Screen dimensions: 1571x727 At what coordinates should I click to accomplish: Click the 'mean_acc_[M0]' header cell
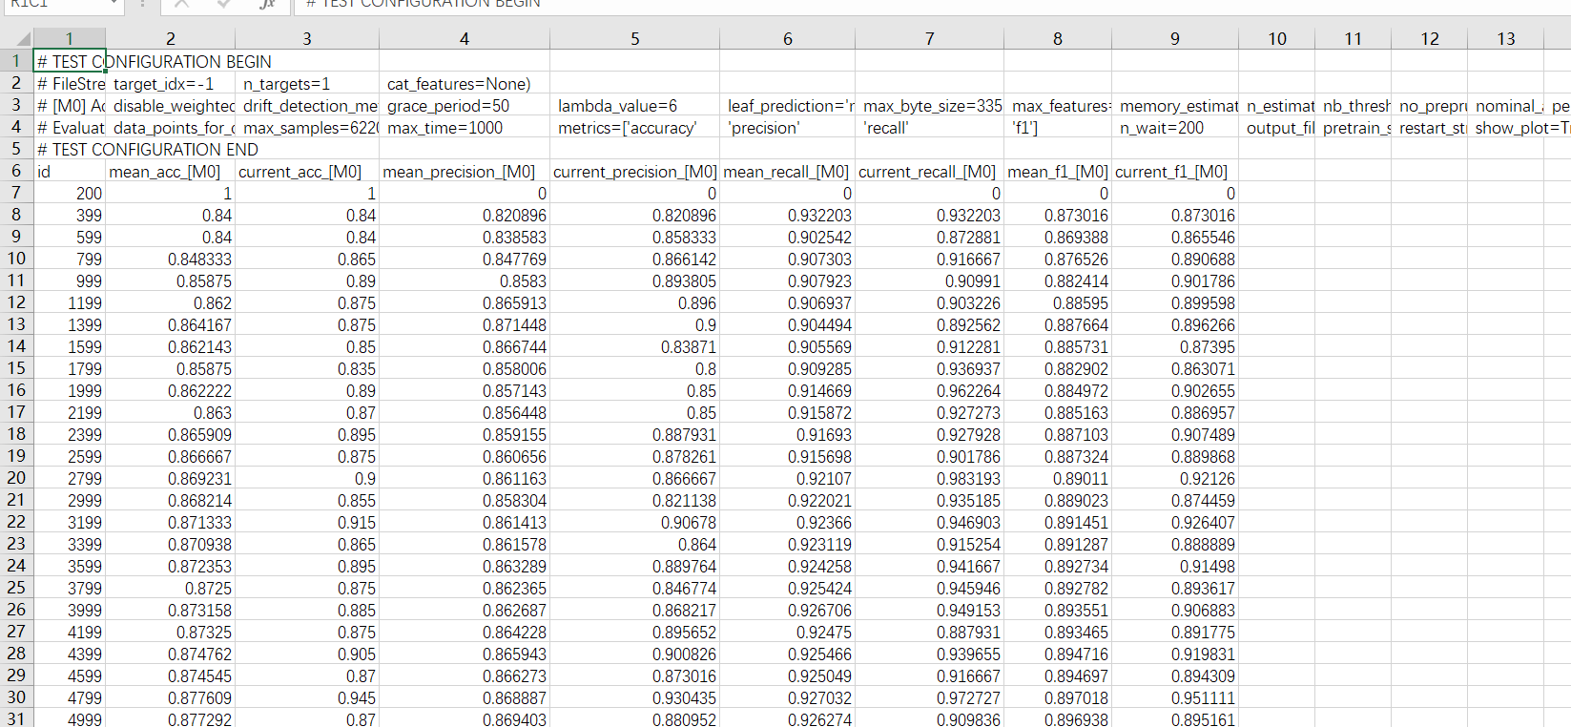click(x=170, y=171)
